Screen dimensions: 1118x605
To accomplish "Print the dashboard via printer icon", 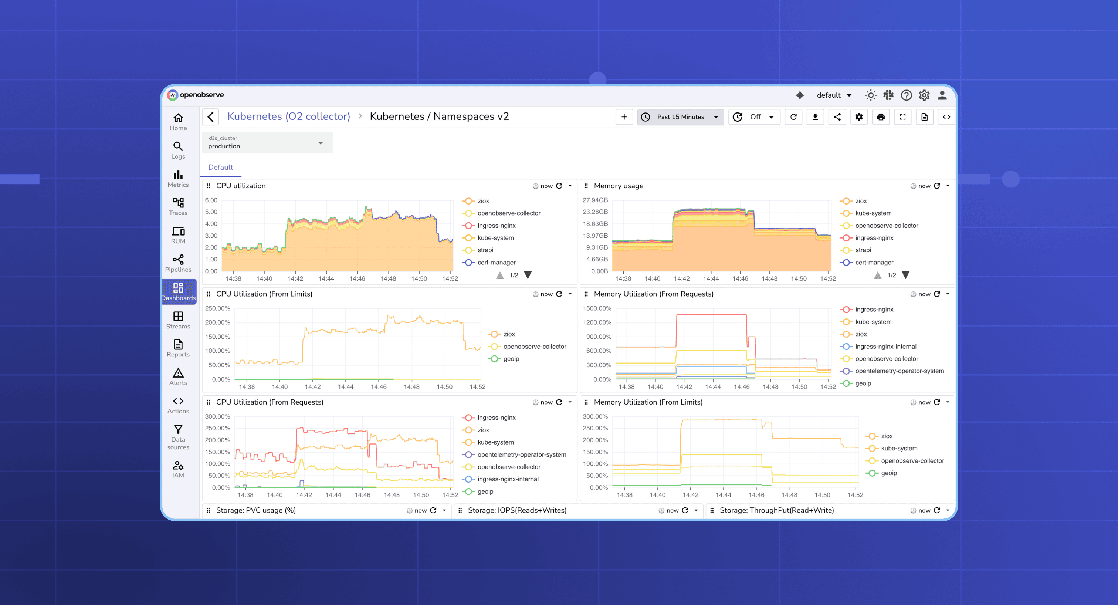I will pyautogui.click(x=881, y=117).
